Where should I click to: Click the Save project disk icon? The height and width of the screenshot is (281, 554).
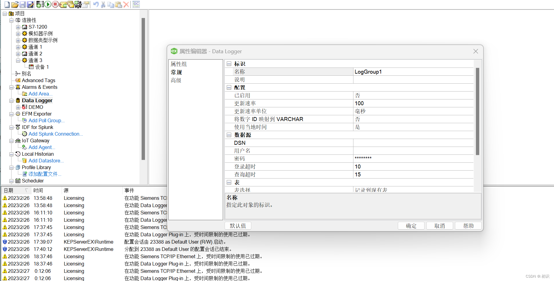tap(22, 4)
